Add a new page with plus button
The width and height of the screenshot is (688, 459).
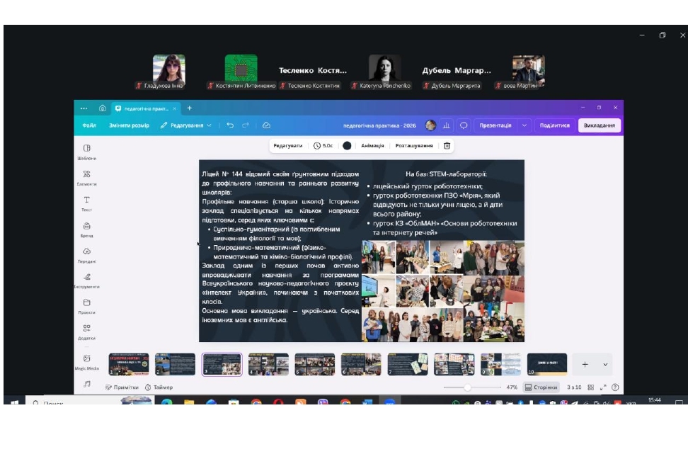[x=585, y=364]
